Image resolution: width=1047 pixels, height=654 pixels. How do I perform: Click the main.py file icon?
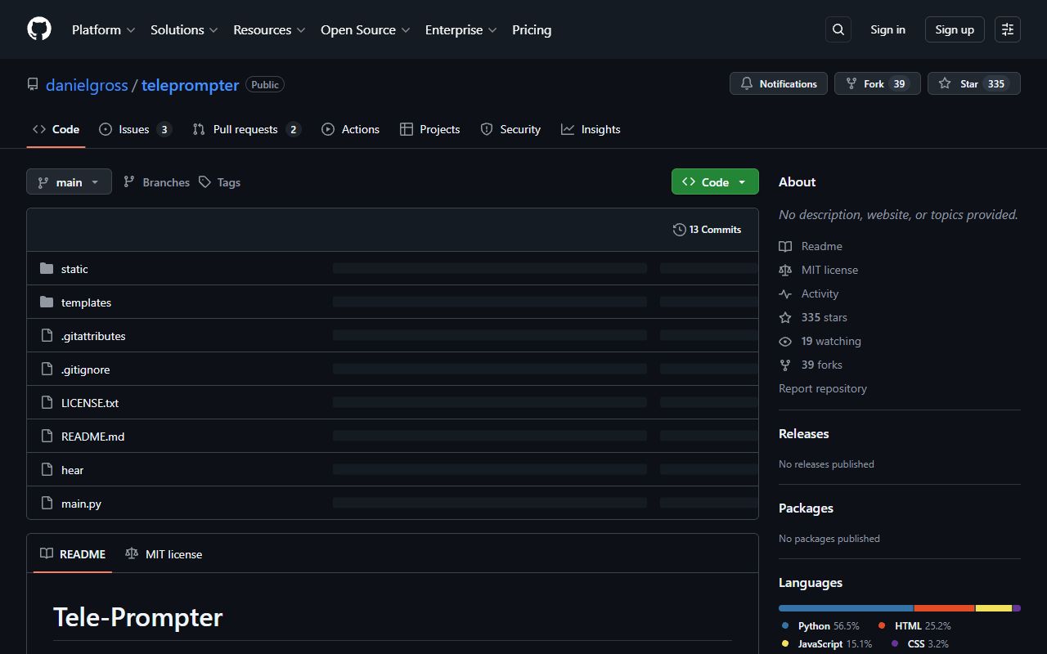click(x=47, y=504)
